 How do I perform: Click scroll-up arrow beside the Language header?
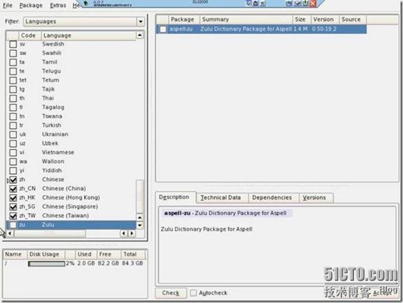tap(139, 35)
